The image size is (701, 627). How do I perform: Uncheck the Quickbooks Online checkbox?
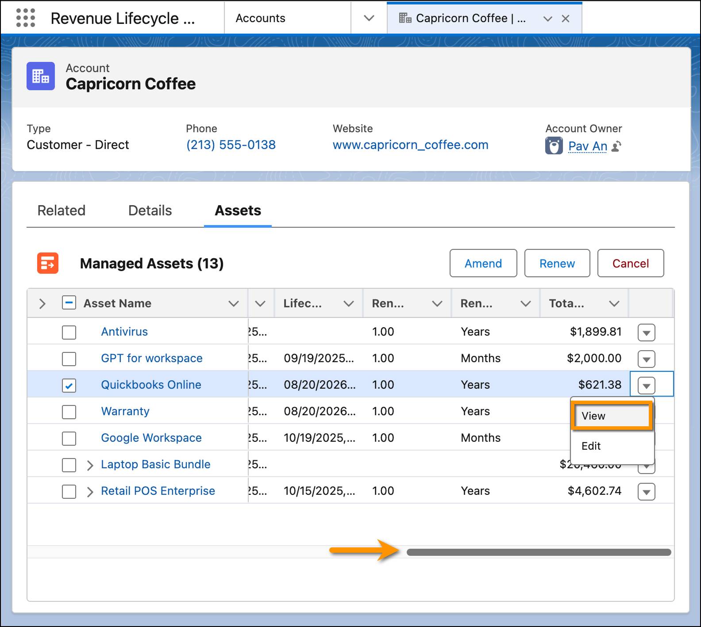[69, 385]
